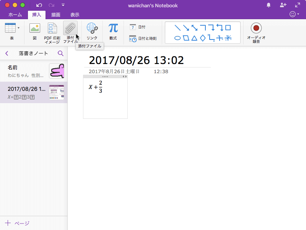This screenshot has height=230, width=306.
Task: Insert a table with the 表 icon
Action: [10, 28]
